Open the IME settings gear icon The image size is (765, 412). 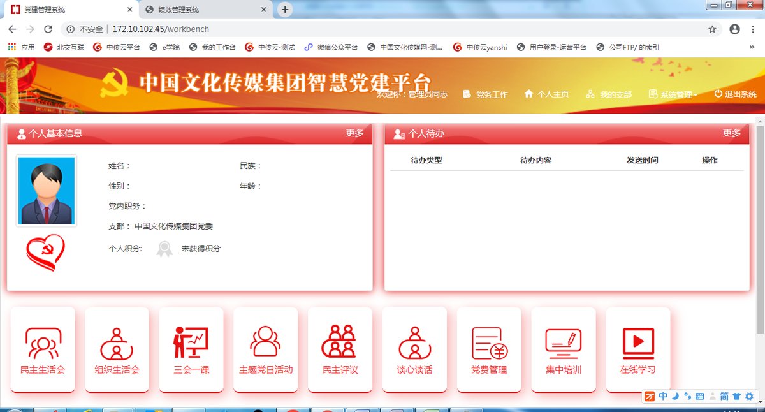tap(749, 396)
